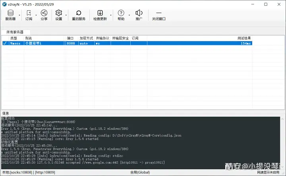This screenshot has width=286, height=176.
Task: Click the 重启服务 (Restart service) icon
Action: [x=79, y=15]
